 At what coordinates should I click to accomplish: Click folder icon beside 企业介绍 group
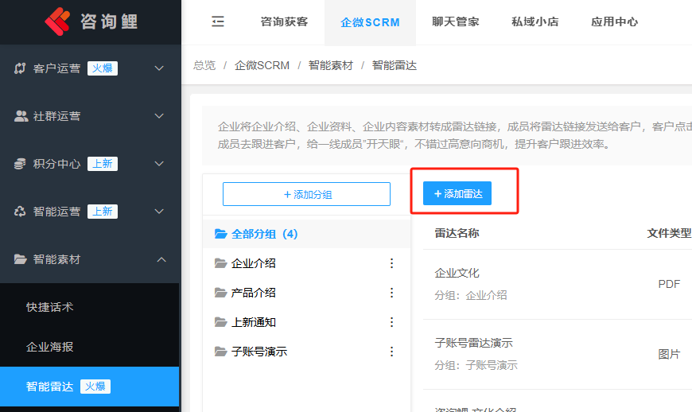click(220, 263)
